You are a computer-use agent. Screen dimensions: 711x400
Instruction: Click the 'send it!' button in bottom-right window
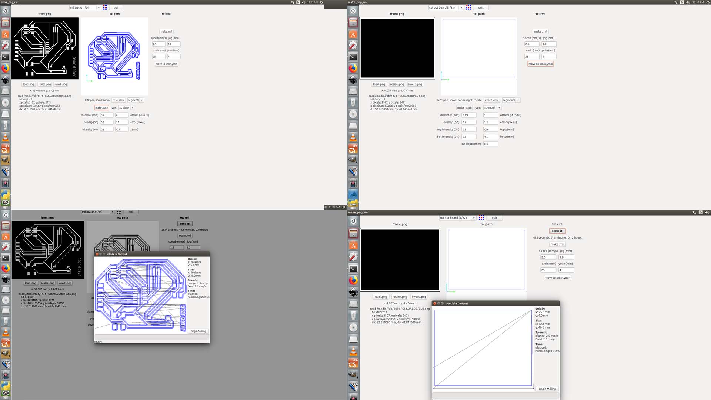(x=557, y=231)
